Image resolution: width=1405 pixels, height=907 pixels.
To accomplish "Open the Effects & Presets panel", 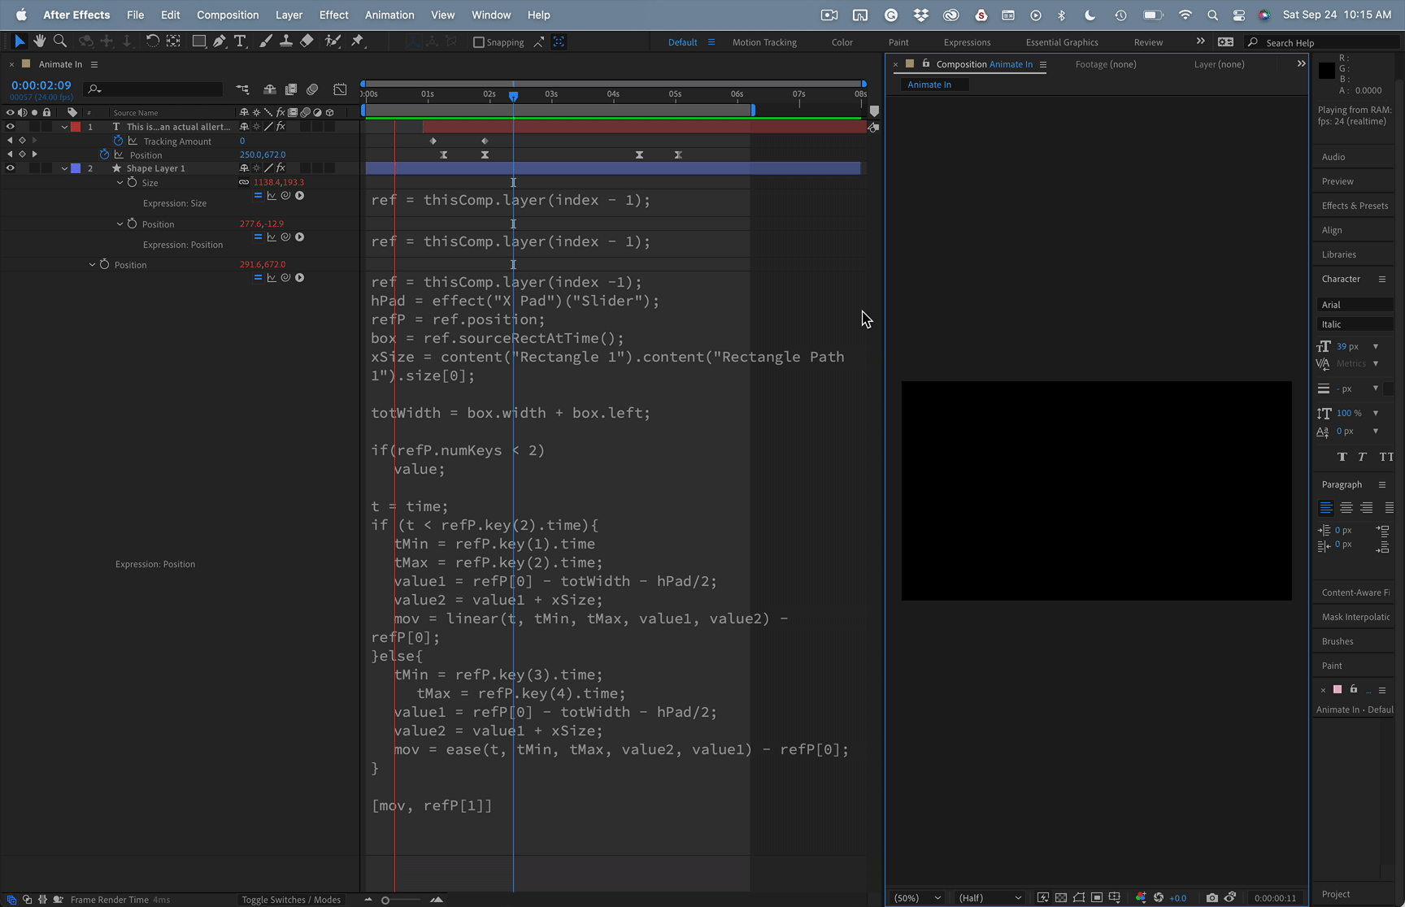I will (x=1355, y=206).
